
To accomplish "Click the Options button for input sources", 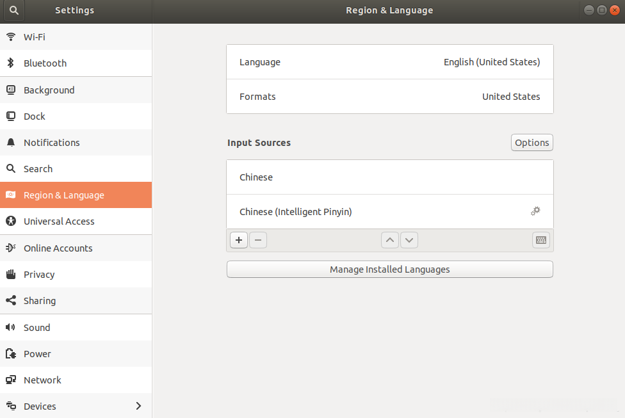I will 532,143.
